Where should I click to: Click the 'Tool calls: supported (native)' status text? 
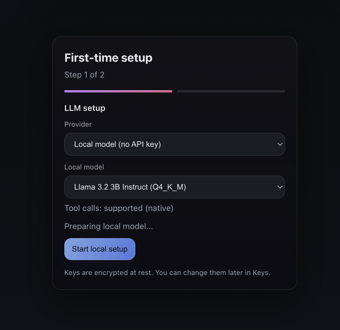pos(119,208)
